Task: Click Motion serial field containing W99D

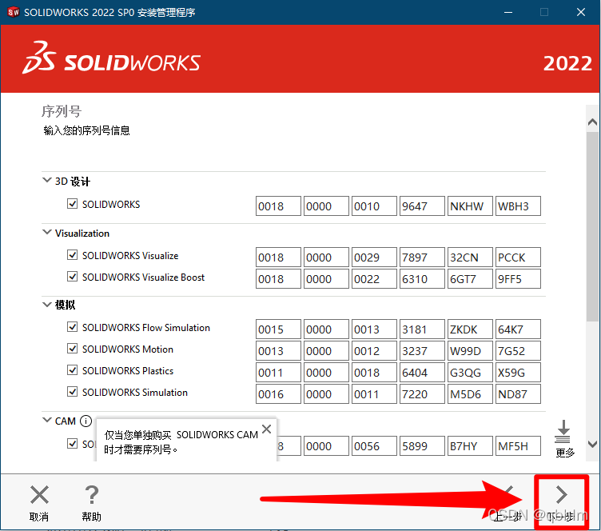Action: click(x=470, y=351)
